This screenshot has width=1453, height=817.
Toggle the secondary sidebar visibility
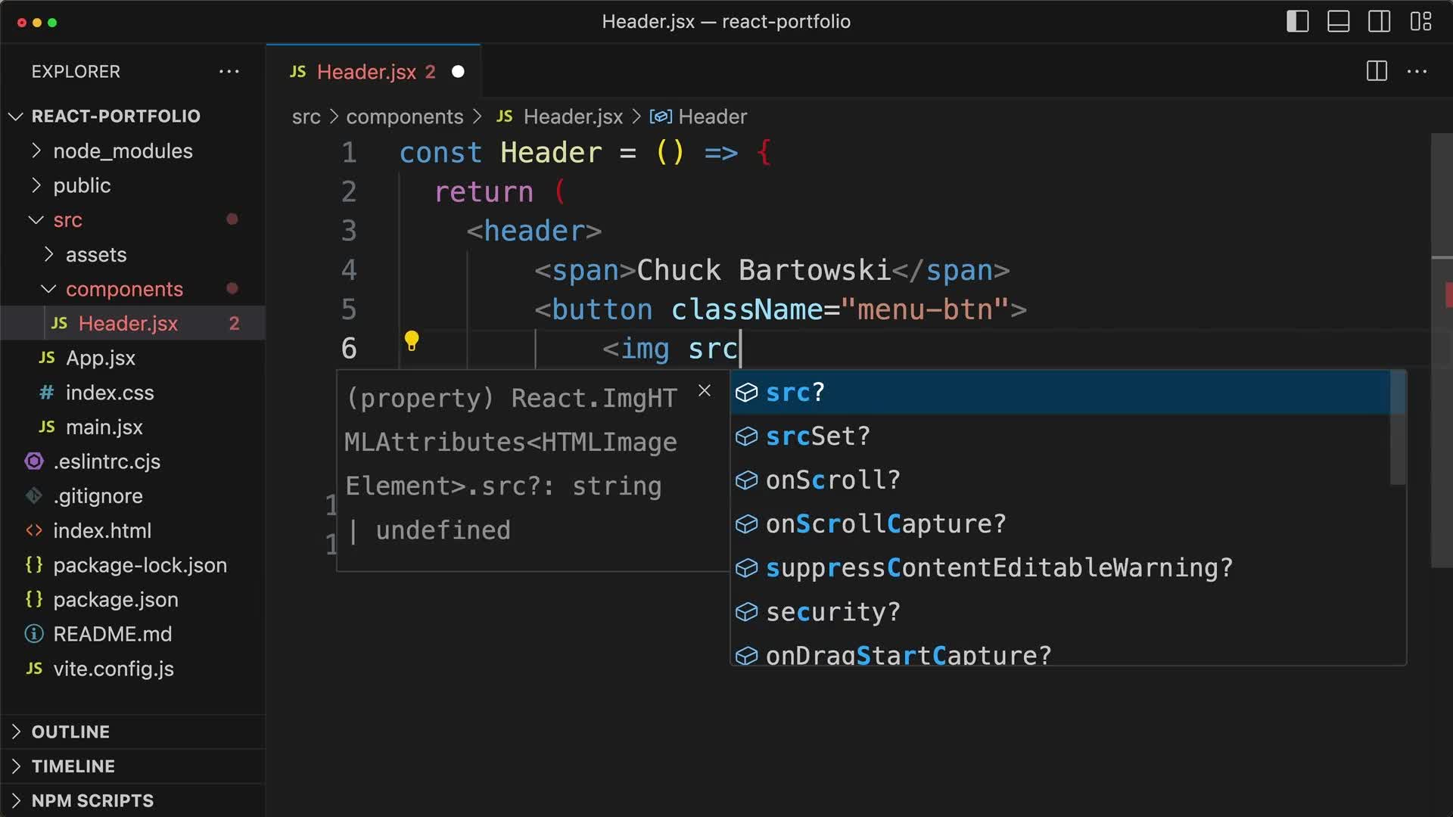1379,21
